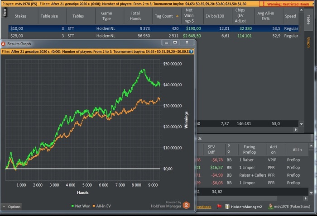Sort by EV bb/100 column

215,16
